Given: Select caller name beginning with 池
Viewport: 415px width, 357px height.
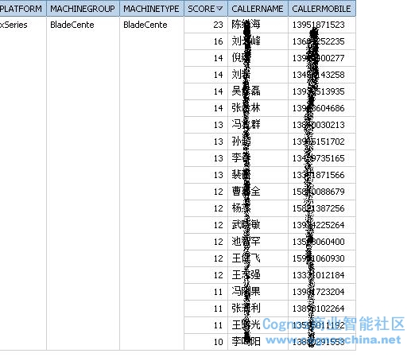Looking at the screenshot, I should tap(246, 242).
